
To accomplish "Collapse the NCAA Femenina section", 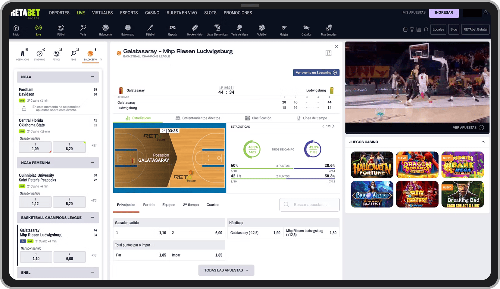I will pos(92,163).
